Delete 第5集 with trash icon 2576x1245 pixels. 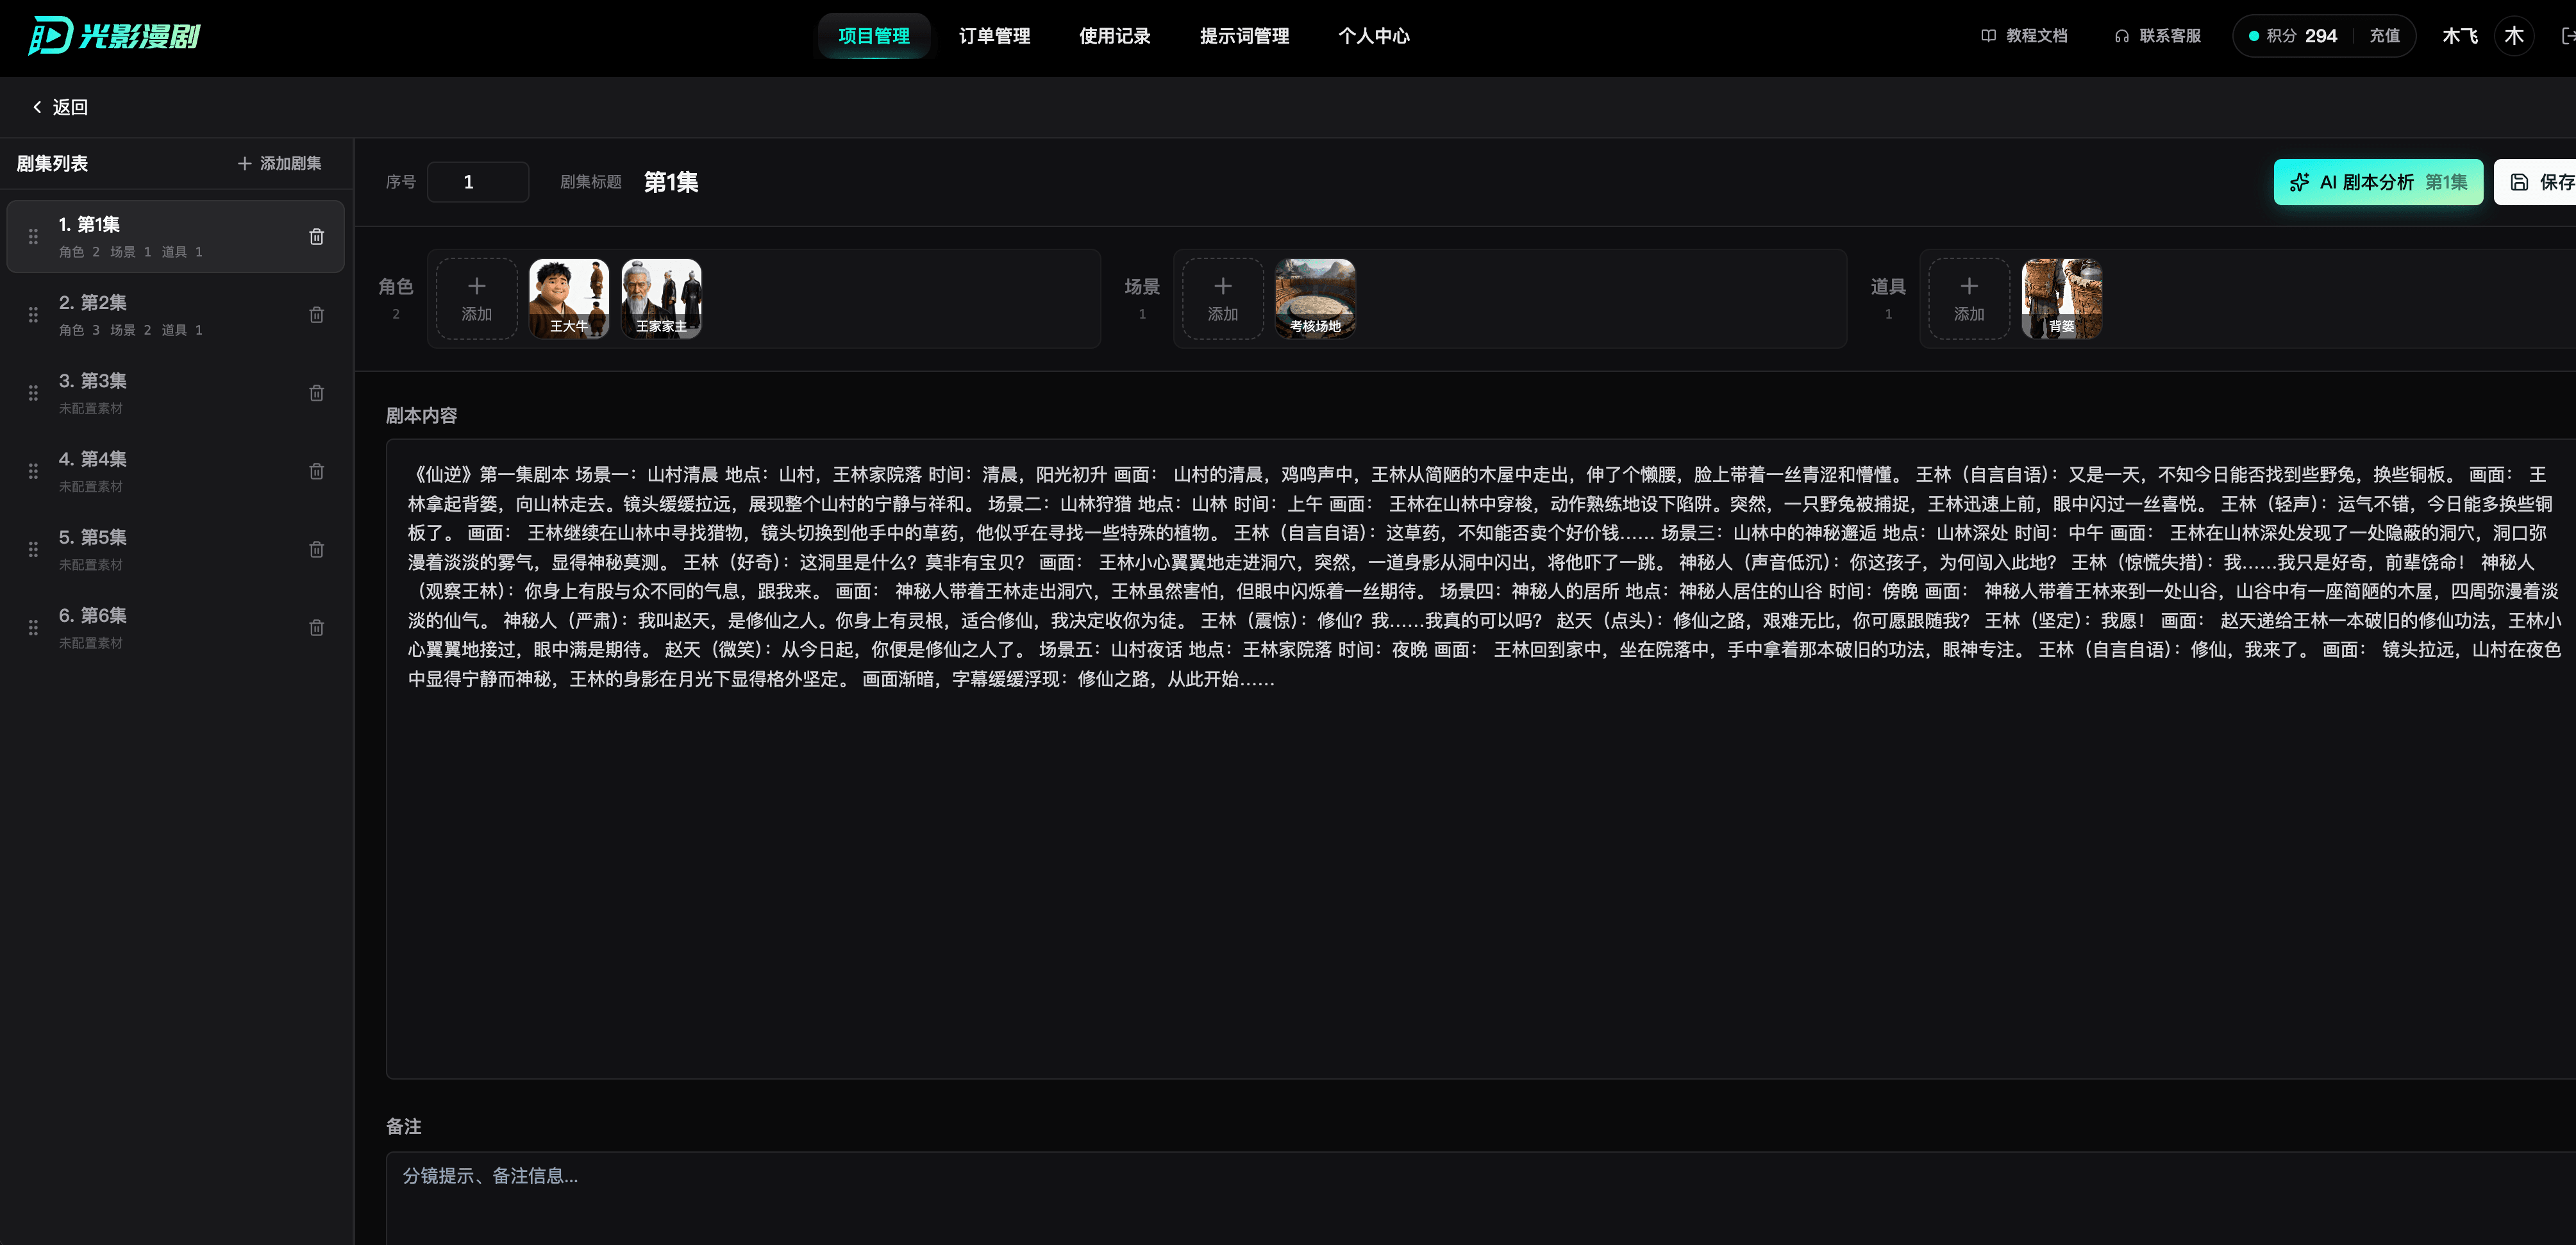(316, 548)
